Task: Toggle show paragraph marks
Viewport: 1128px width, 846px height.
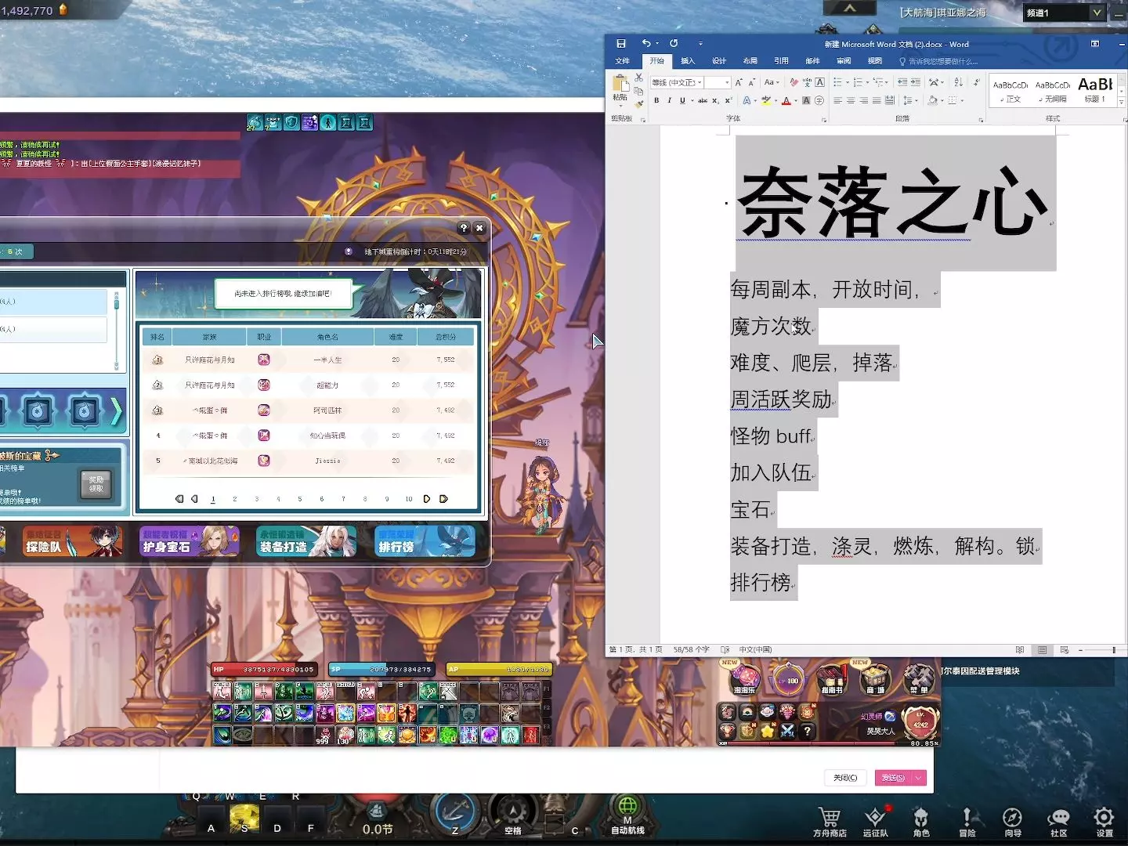Action: coord(976,82)
